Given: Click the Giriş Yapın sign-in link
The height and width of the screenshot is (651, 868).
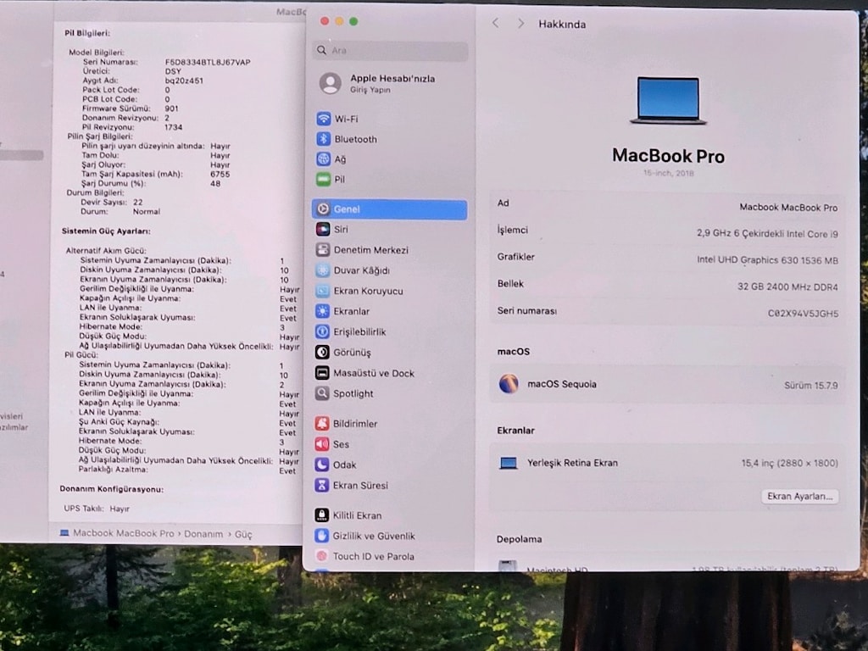Looking at the screenshot, I should click(370, 90).
